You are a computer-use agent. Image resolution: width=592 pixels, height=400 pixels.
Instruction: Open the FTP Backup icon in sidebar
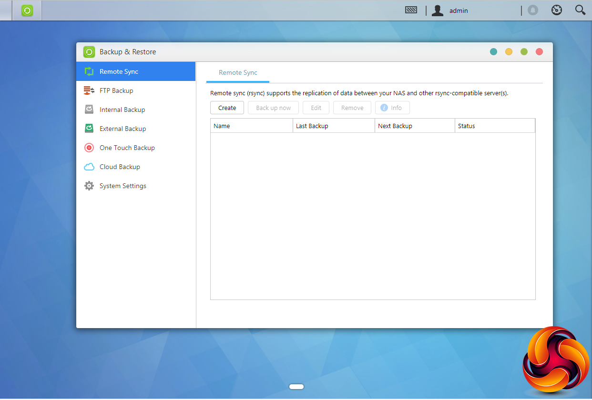89,90
